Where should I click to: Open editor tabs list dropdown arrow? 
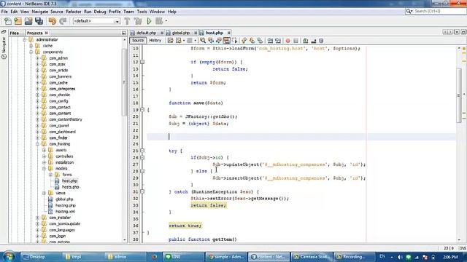[457, 32]
